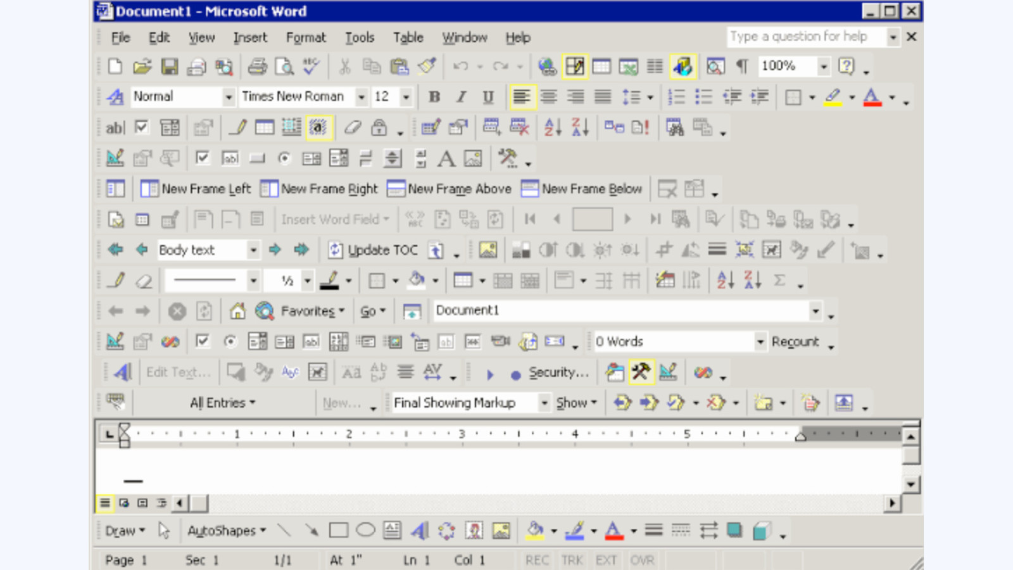Click the Line Spacing button
The width and height of the screenshot is (1013, 570).
point(631,97)
